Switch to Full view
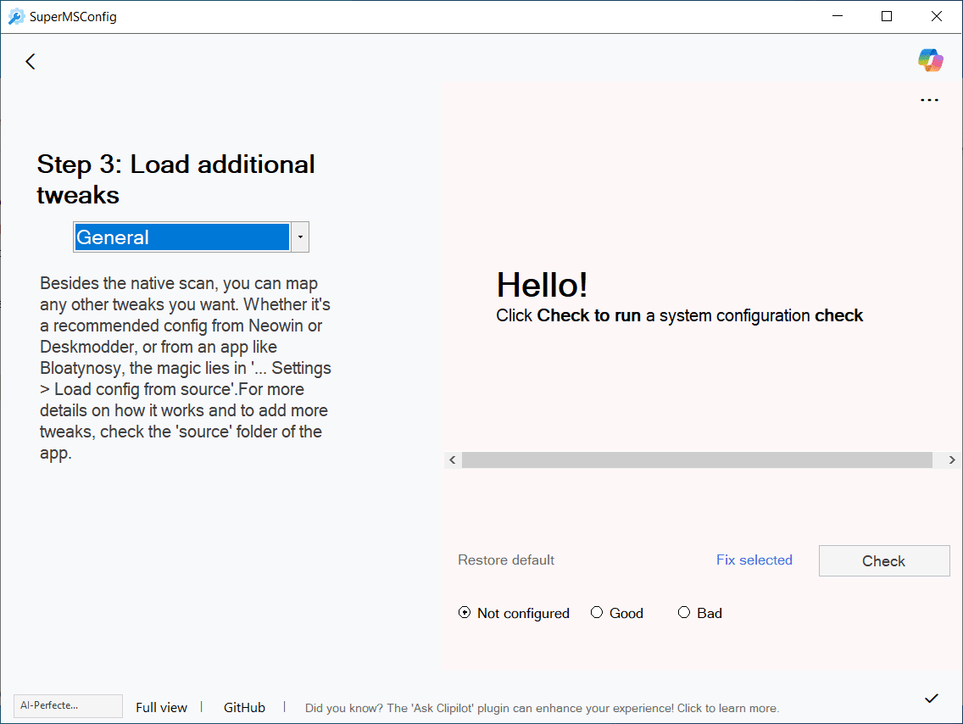963x724 pixels. click(x=161, y=707)
